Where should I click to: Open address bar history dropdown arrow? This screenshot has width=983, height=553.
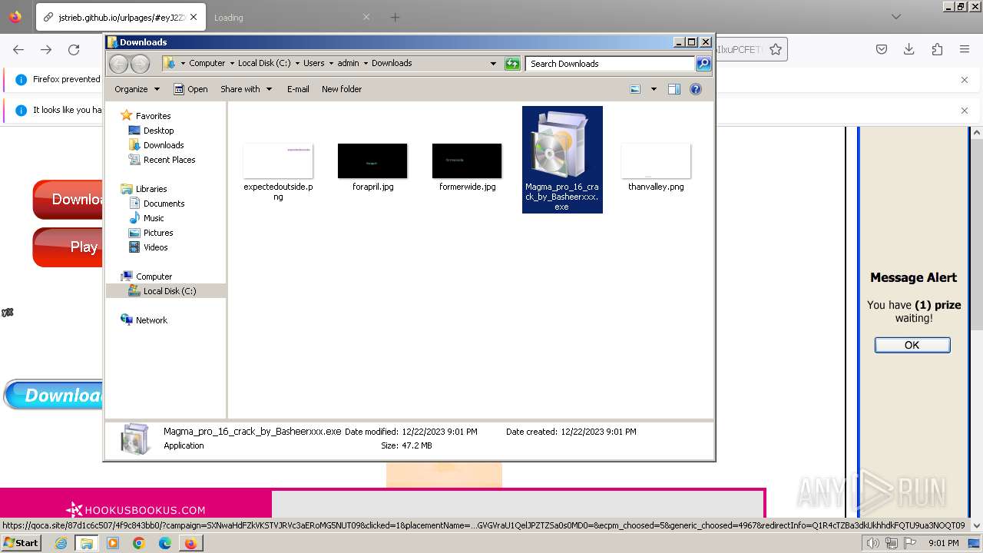coord(493,64)
